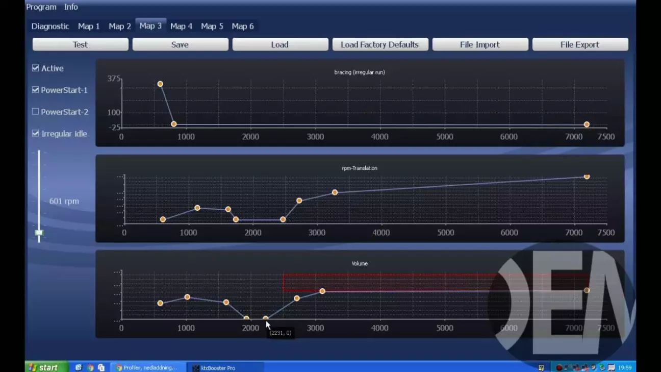Enable the PowerStart-2 checkbox

(36, 112)
